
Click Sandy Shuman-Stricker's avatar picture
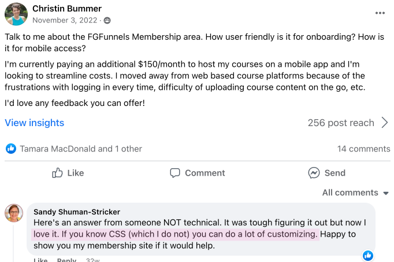coord(14,214)
